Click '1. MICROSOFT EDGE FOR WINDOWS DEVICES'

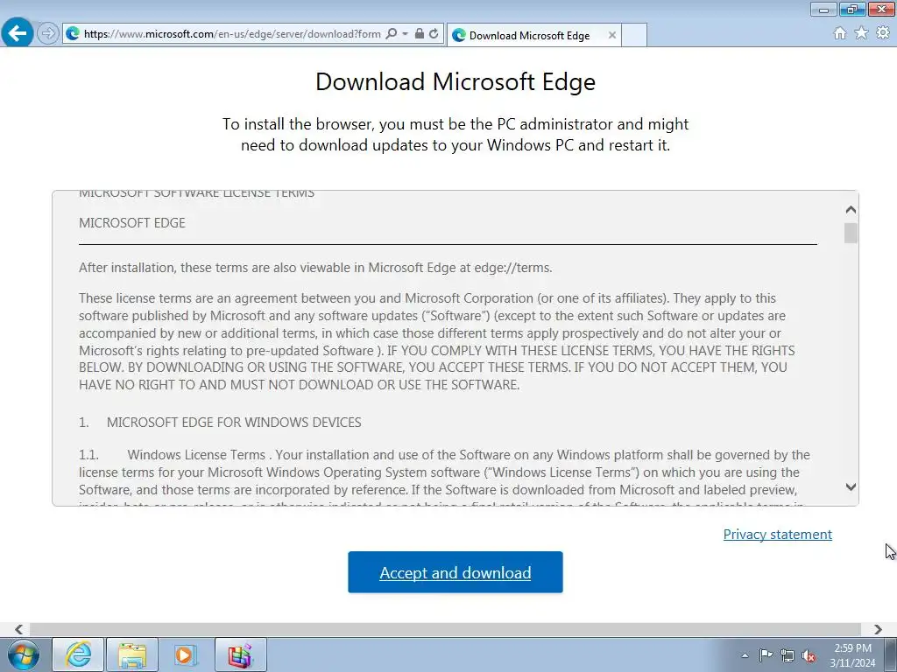point(220,423)
